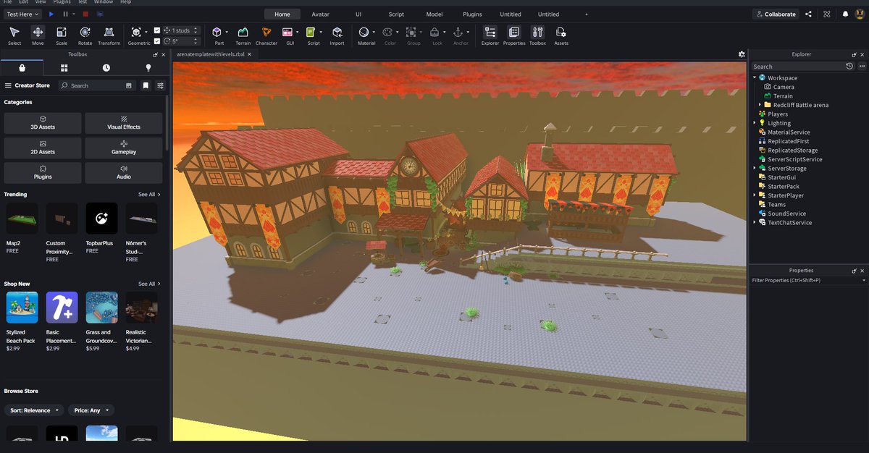Open the Window menu

(103, 2)
